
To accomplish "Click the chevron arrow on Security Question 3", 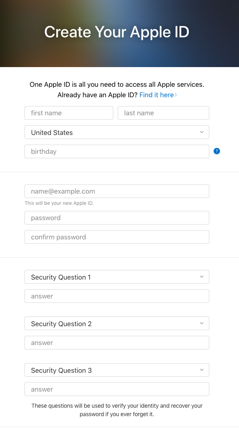I will pyautogui.click(x=202, y=370).
